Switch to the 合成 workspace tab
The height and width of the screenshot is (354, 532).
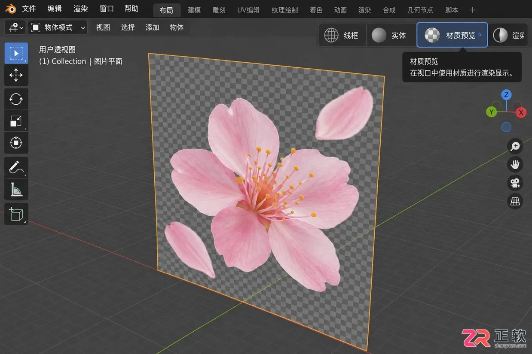389,10
